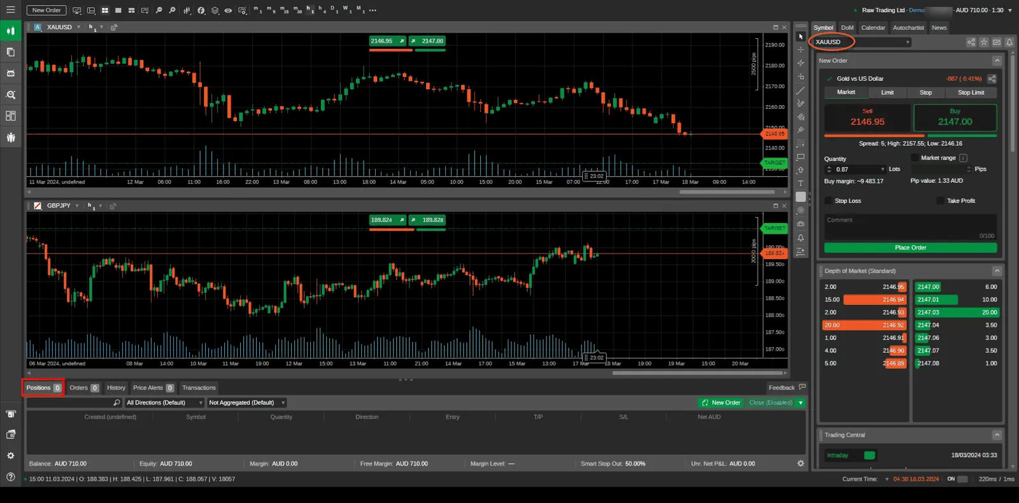Enable the Market range checkbox

point(915,158)
